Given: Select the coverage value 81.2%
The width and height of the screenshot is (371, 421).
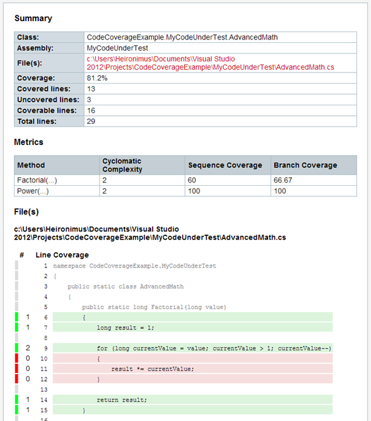Looking at the screenshot, I should [x=97, y=78].
